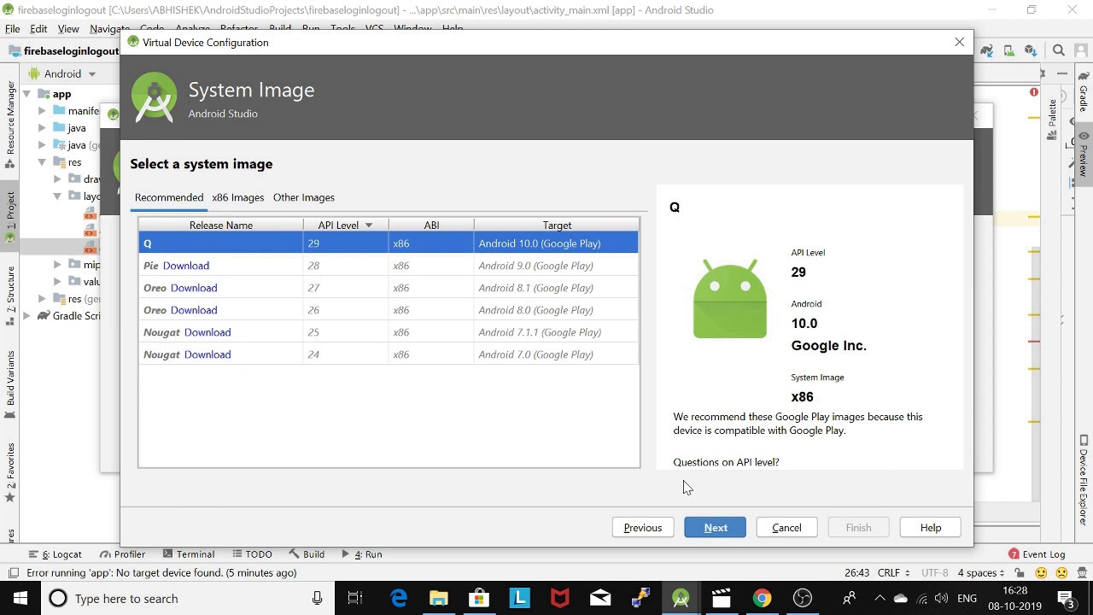Download the Nougat API 24 image
This screenshot has width=1093, height=615.
[207, 354]
